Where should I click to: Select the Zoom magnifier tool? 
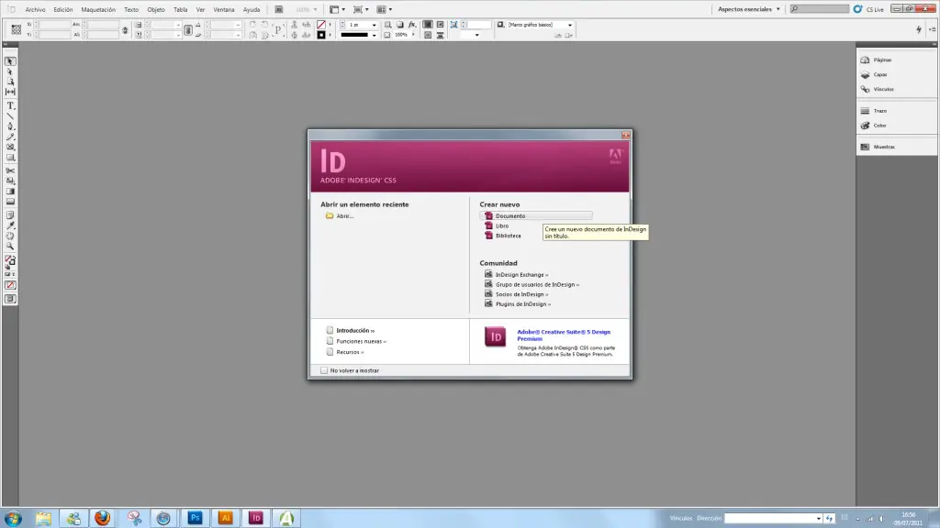coord(10,246)
